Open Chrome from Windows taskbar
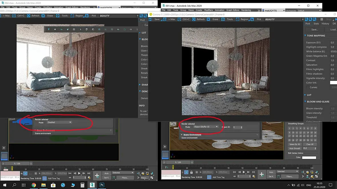 click(x=34, y=185)
